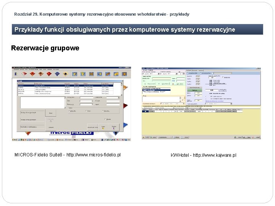
Task: Click the grey button above KWHotel green button
Action: [x=194, y=88]
